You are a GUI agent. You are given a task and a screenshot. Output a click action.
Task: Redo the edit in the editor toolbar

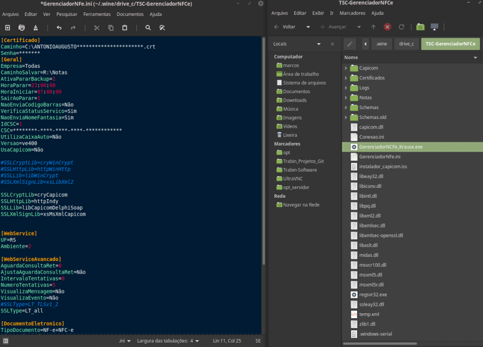(73, 28)
